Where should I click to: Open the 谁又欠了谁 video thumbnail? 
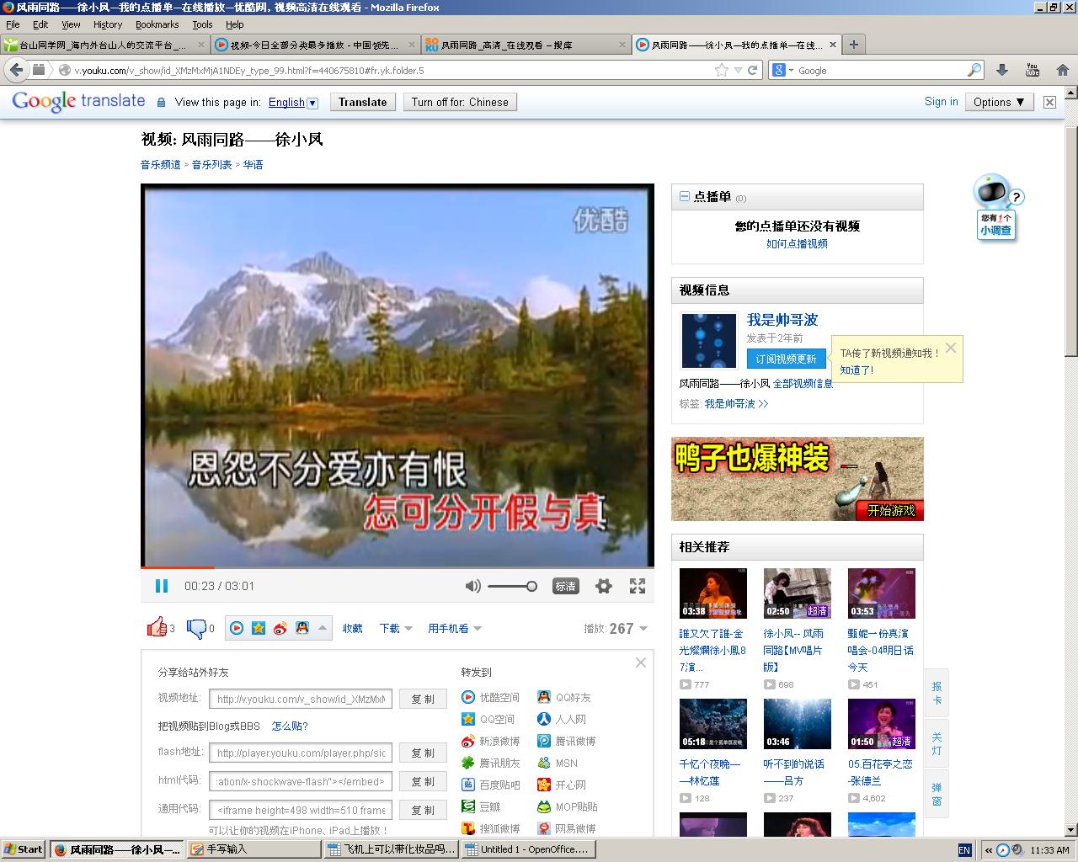point(712,593)
